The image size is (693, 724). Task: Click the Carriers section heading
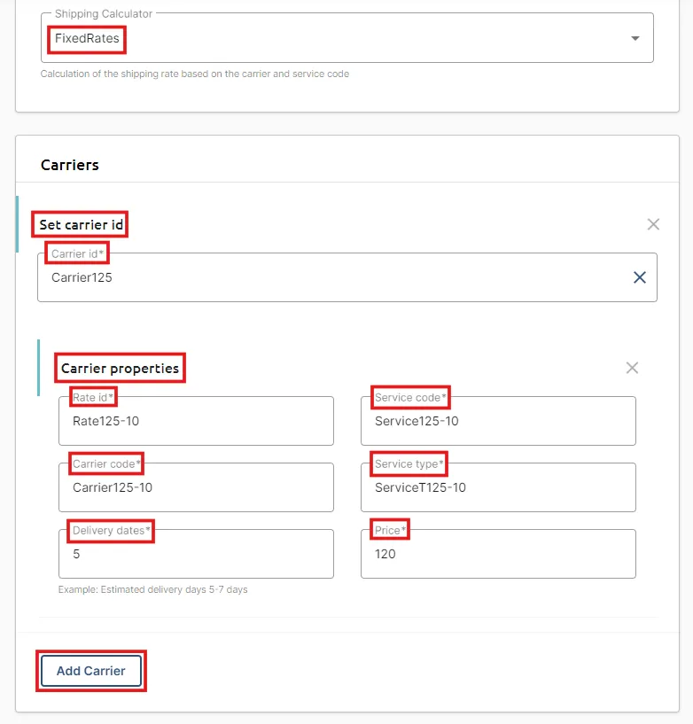pyautogui.click(x=70, y=166)
